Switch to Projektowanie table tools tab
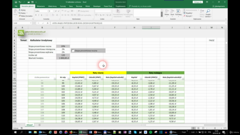Viewport: 240px width, 135px height. 120,6
